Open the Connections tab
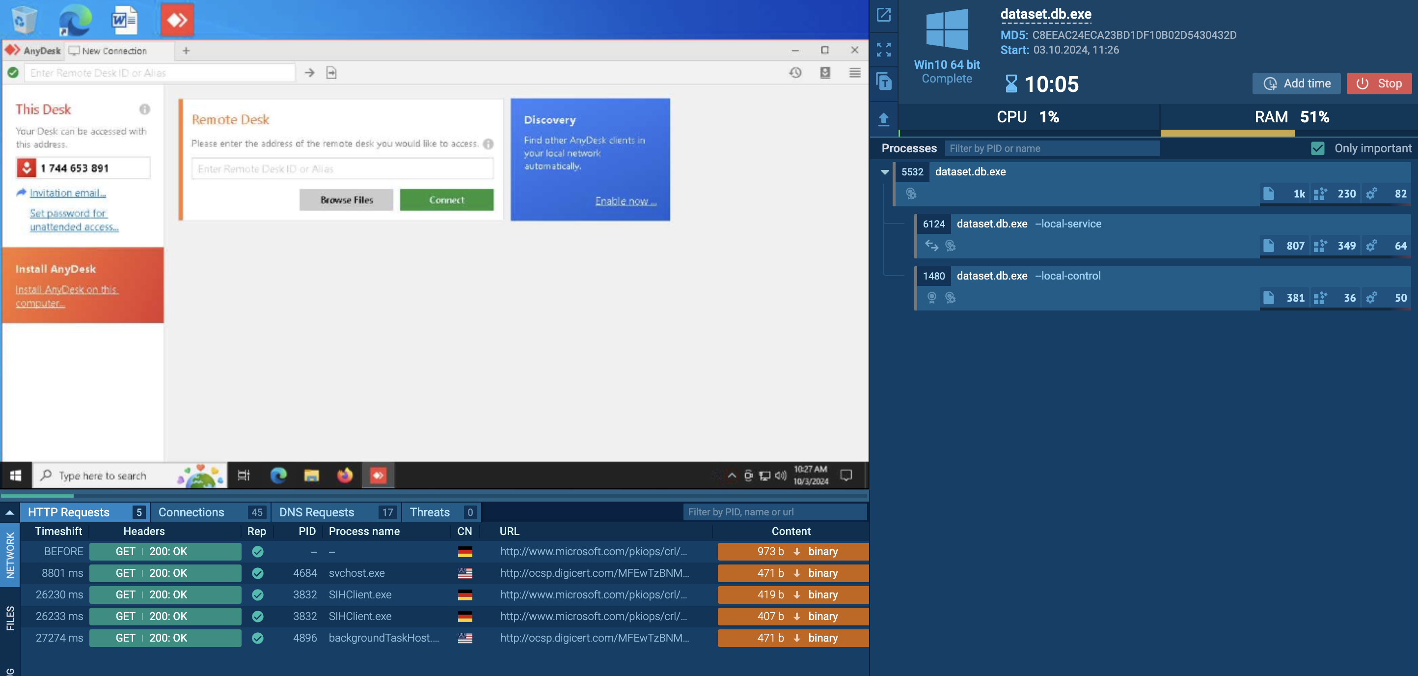This screenshot has width=1418, height=676. 191,512
